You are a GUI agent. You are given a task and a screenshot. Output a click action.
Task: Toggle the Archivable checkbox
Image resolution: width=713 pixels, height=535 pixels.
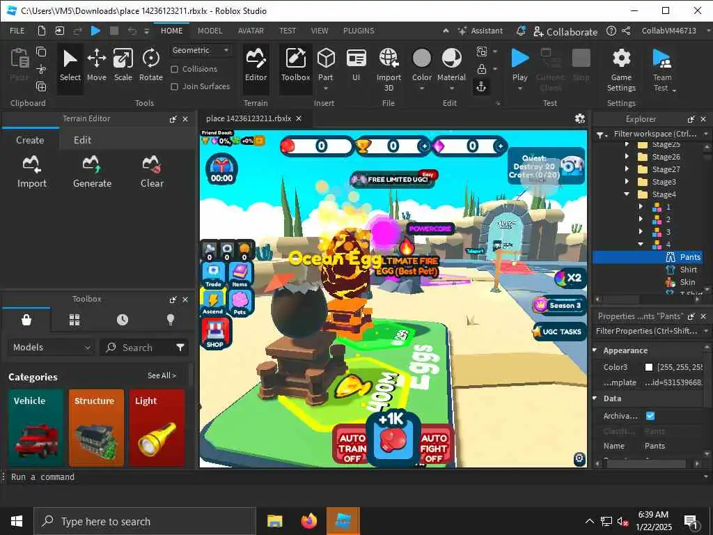coord(650,416)
